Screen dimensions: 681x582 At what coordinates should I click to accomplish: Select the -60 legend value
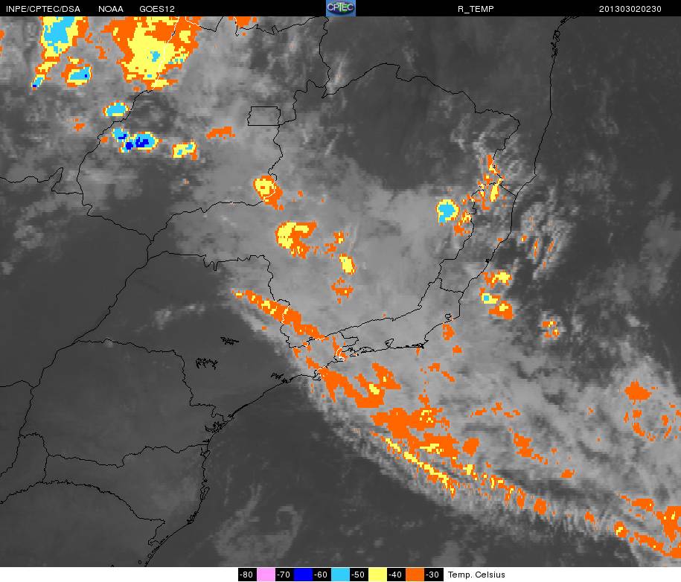pyautogui.click(x=322, y=574)
